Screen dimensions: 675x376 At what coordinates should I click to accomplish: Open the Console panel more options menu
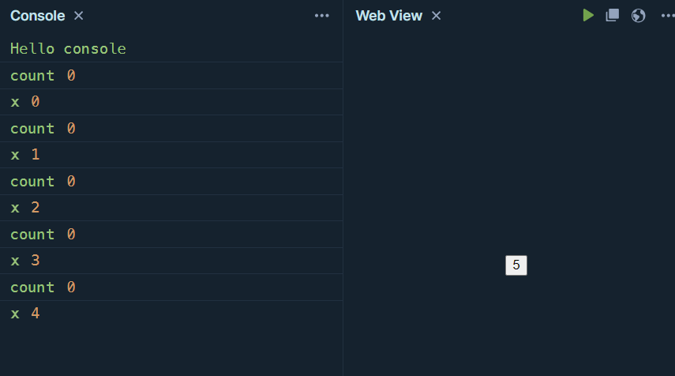point(321,15)
